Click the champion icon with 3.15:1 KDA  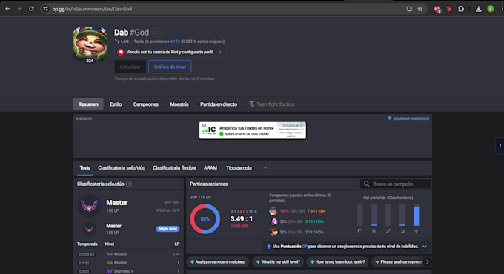273,221
